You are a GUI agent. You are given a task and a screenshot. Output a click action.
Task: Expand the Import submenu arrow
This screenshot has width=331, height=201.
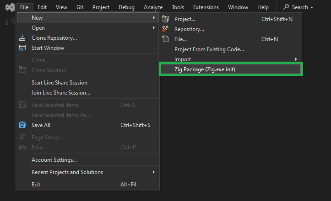[x=296, y=59]
